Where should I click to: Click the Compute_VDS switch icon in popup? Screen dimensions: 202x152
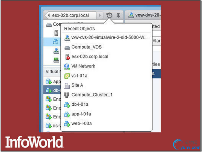click(67, 48)
